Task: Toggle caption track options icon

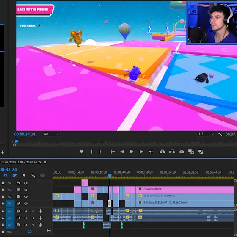Action: pyautogui.click(x=42, y=176)
